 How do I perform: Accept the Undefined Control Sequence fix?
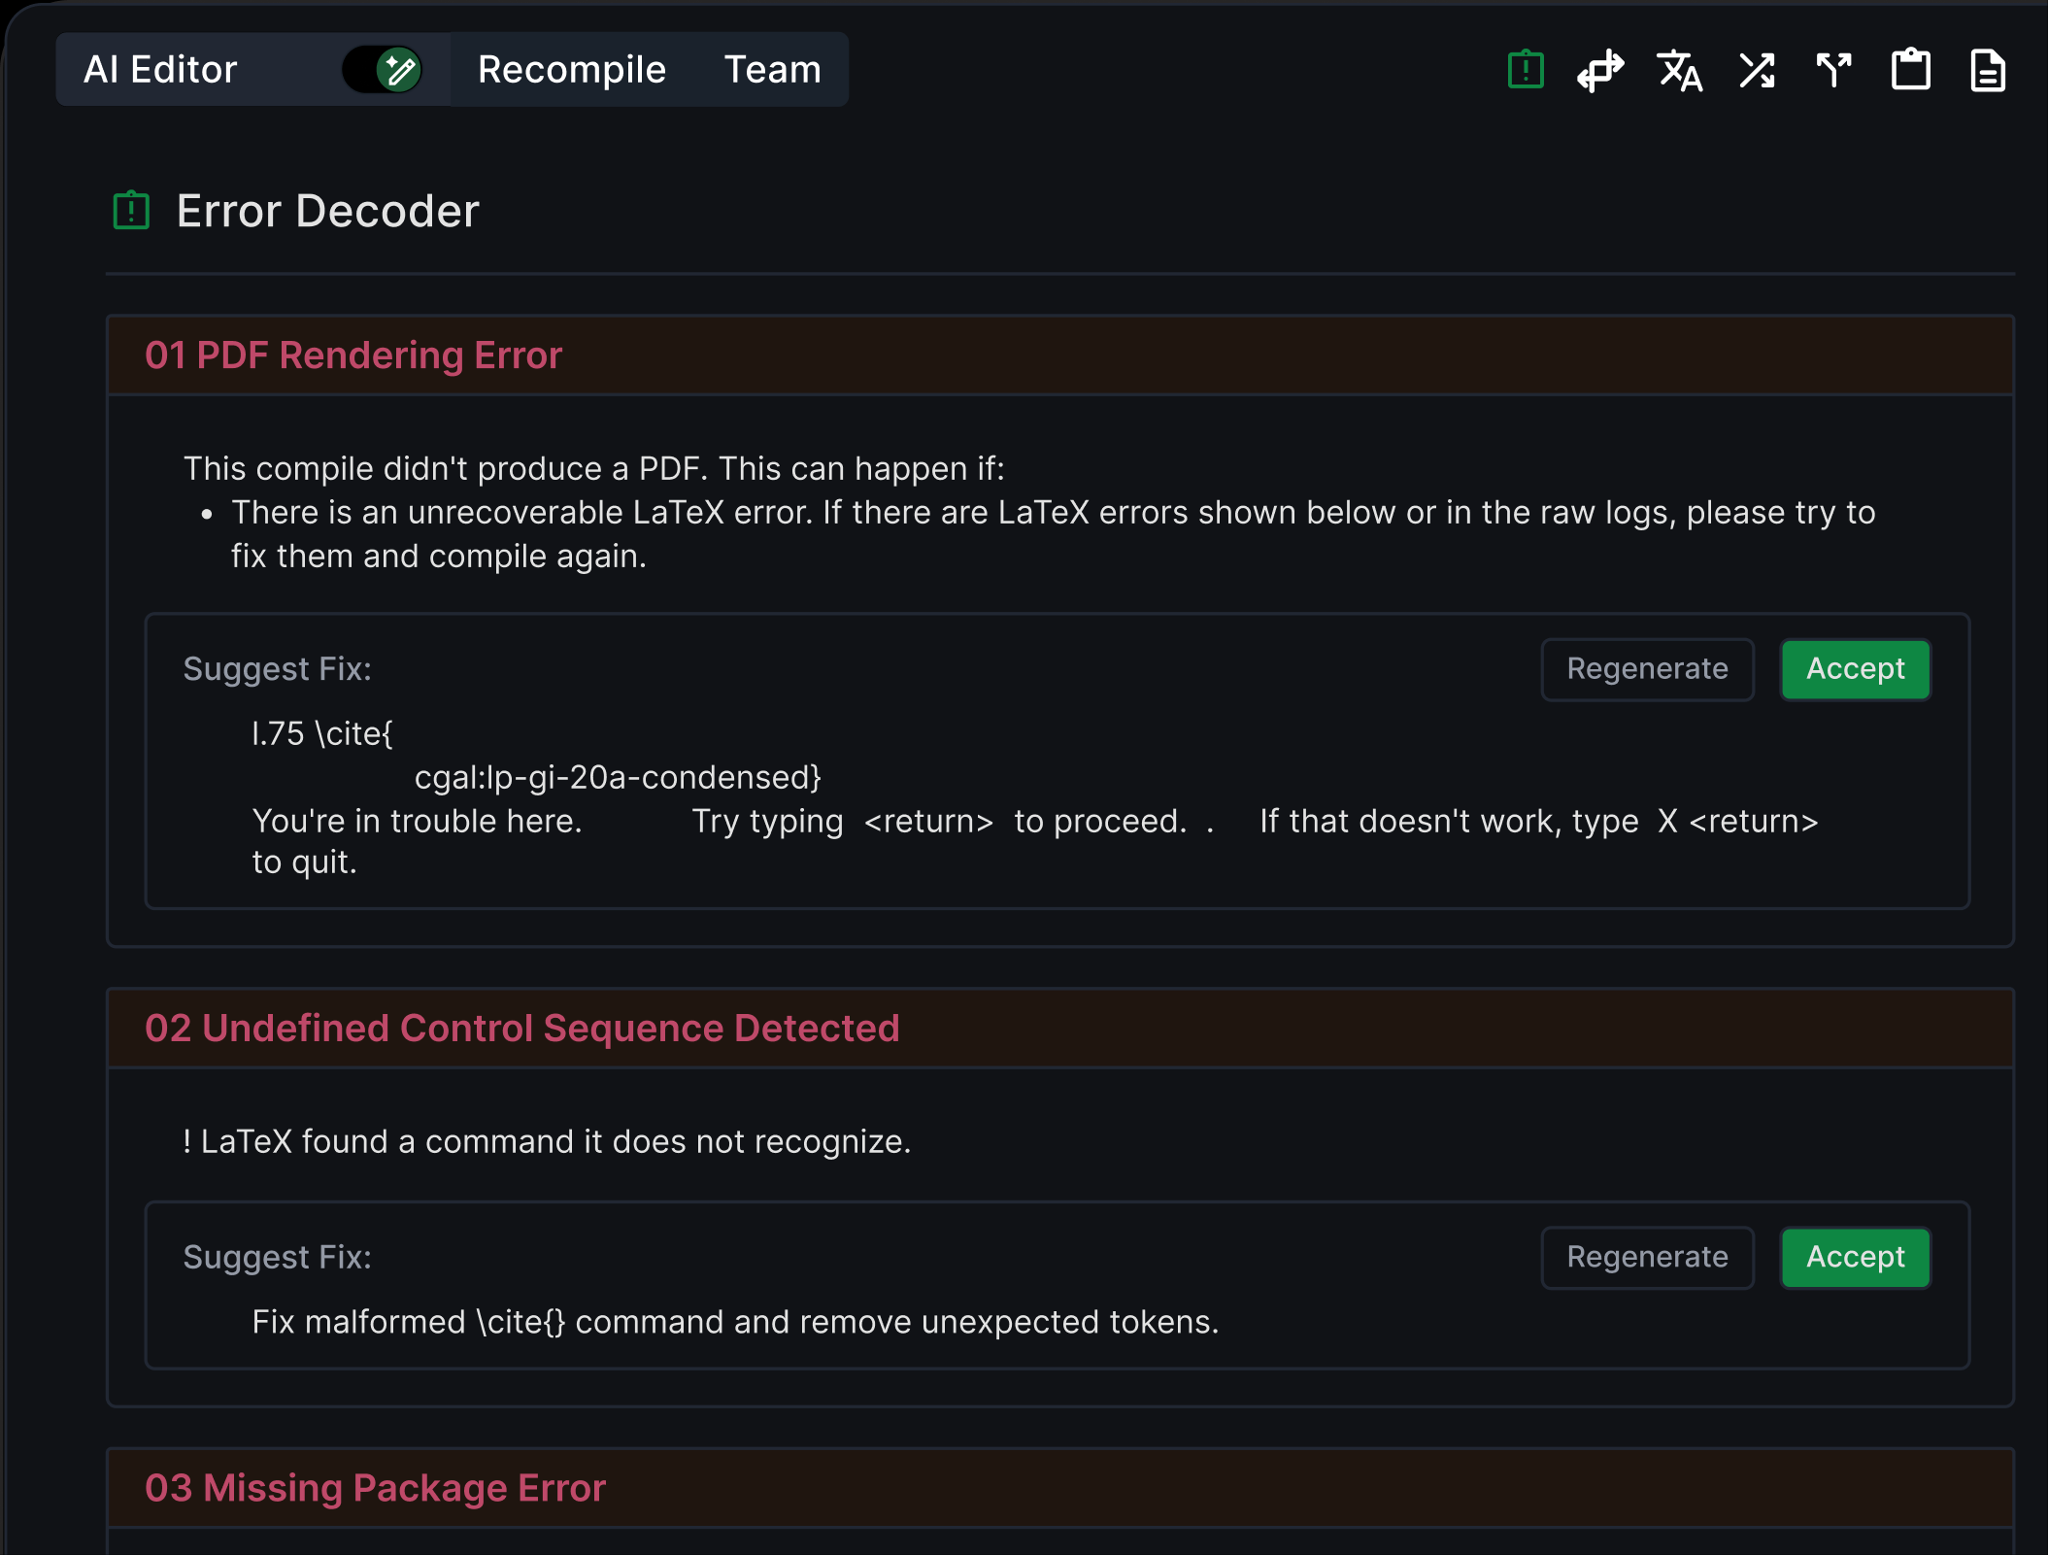coord(1855,1258)
